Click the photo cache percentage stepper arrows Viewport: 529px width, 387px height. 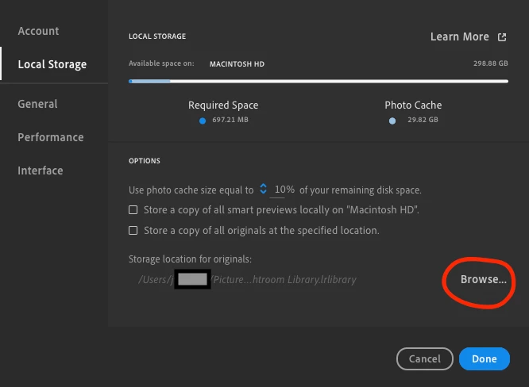point(263,189)
